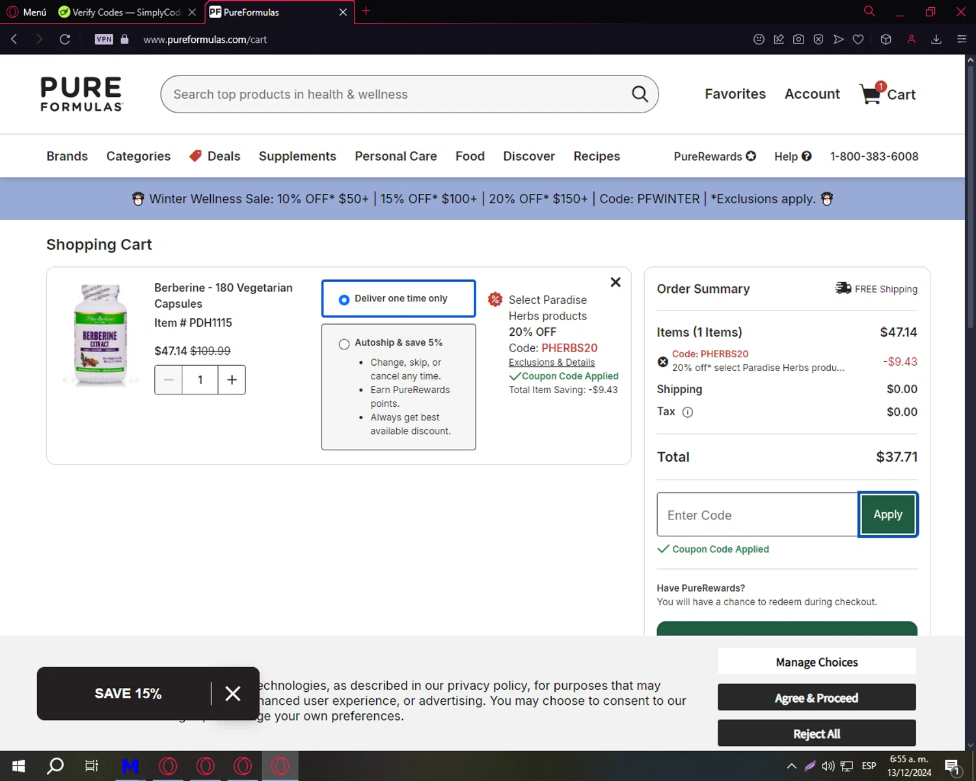Remove the Berberine item with X icon
The image size is (976, 781).
pos(616,282)
